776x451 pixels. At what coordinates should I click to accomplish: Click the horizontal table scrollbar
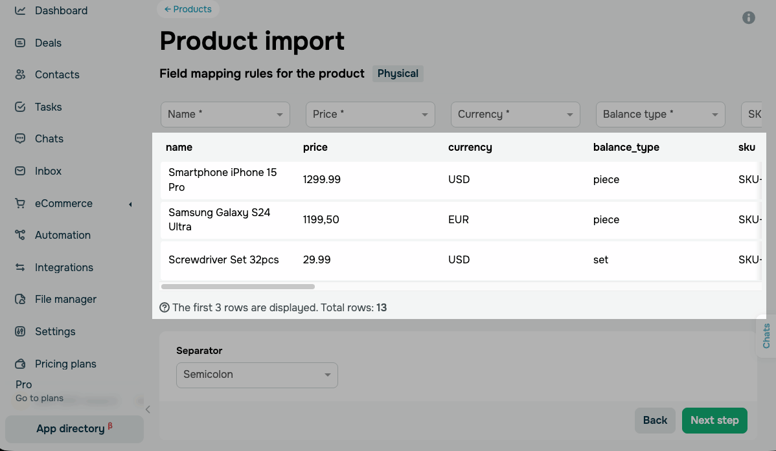click(x=238, y=287)
